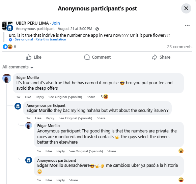
Task: Close the Anonymous participant's post dialog
Action: pyautogui.click(x=186, y=8)
